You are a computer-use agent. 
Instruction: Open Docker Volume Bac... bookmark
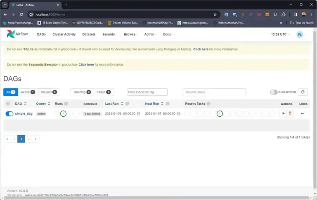(123, 23)
